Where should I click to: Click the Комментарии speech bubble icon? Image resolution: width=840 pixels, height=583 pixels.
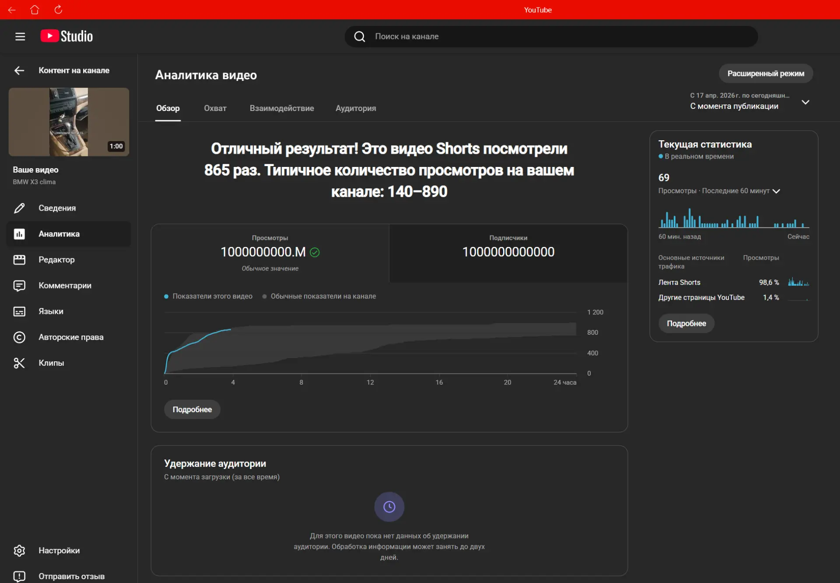(x=19, y=285)
